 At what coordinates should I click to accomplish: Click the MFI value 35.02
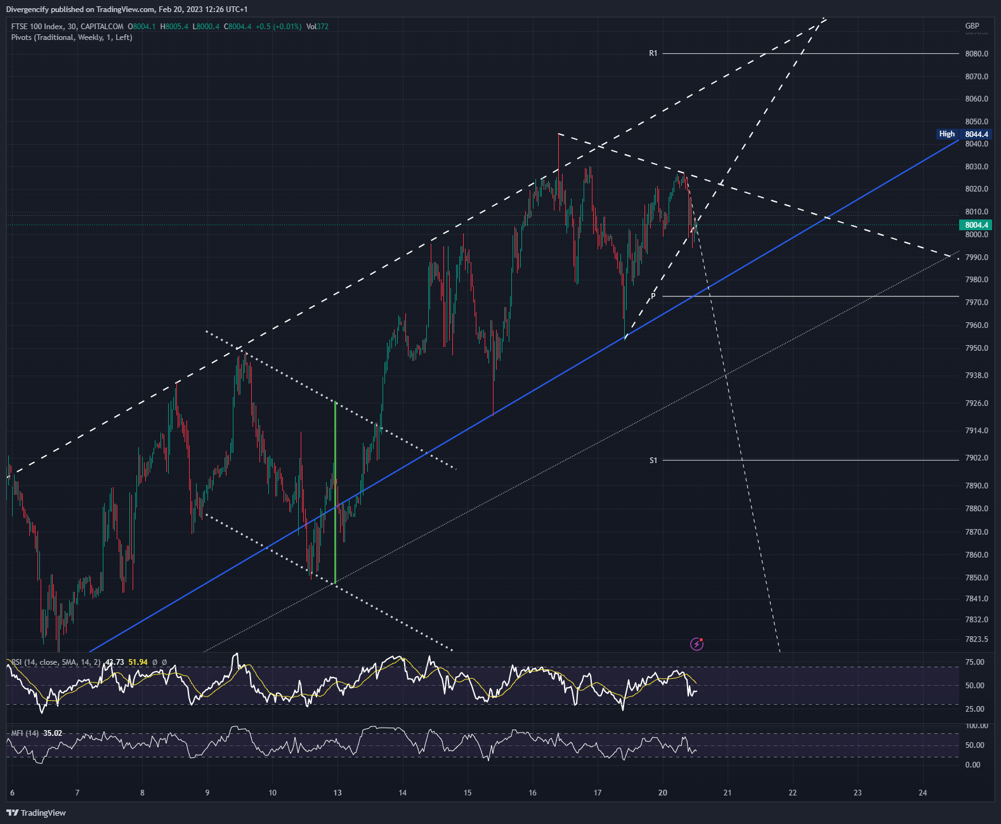pyautogui.click(x=53, y=733)
